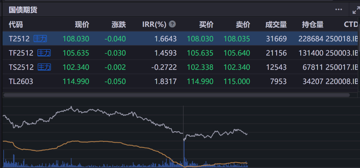Sort by the 现价 column header

(82, 24)
